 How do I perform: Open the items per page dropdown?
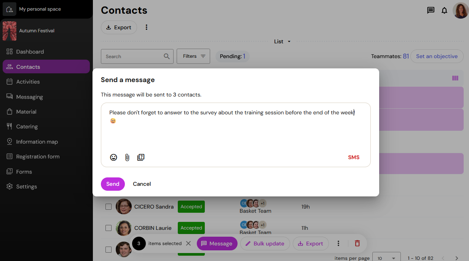tap(386, 258)
